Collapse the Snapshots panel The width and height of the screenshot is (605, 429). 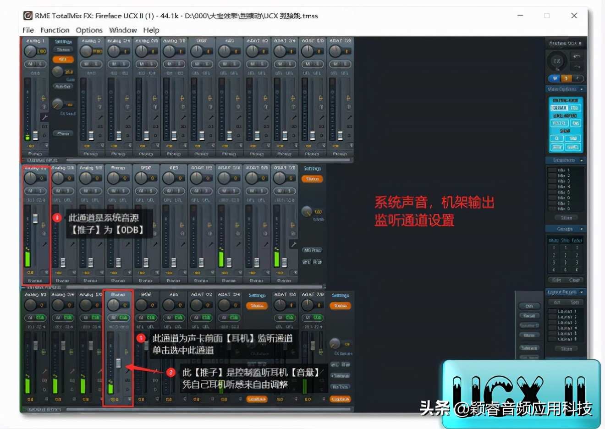[x=581, y=160]
